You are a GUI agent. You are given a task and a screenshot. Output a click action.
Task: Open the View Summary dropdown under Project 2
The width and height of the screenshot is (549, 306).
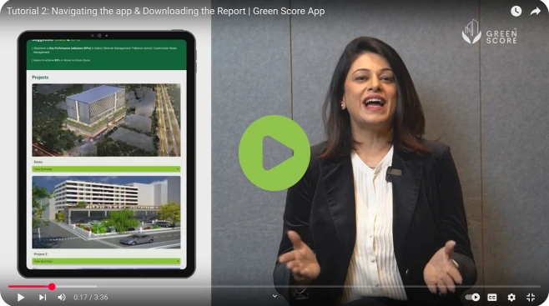106,261
